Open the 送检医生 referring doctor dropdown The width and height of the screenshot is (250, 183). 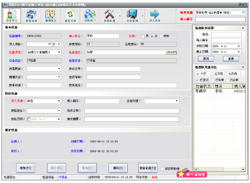coord(59,111)
